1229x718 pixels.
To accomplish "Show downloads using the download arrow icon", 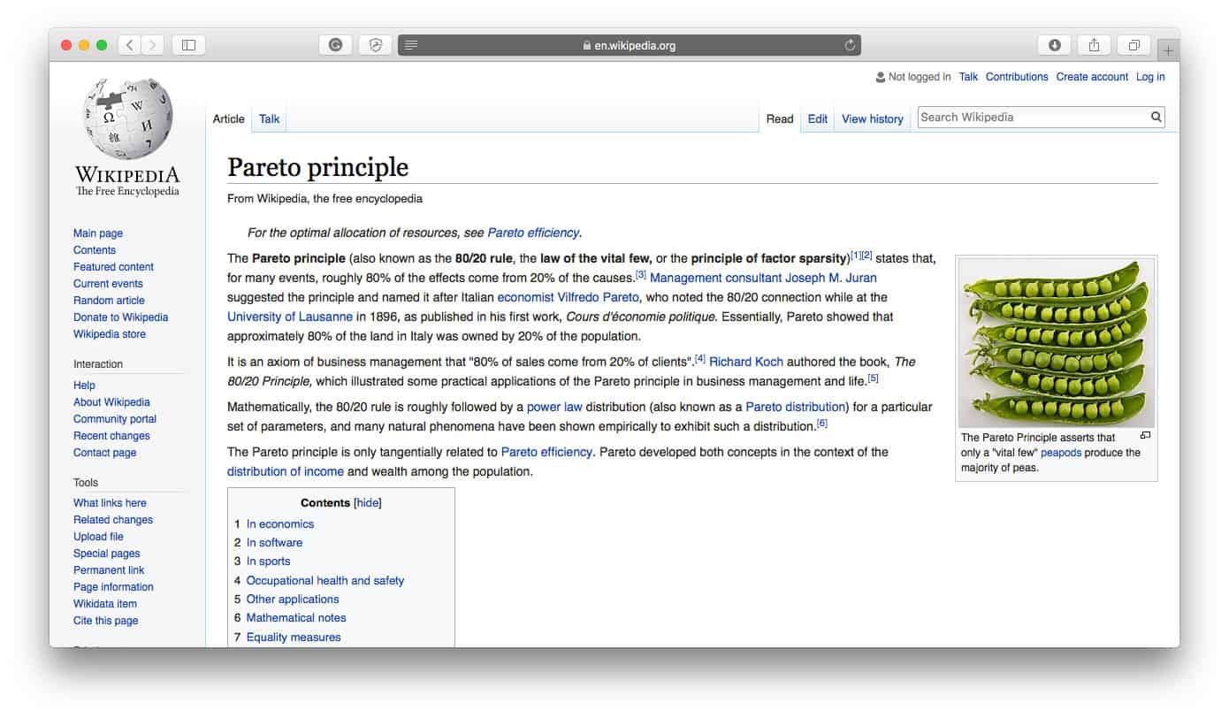I will [1054, 45].
